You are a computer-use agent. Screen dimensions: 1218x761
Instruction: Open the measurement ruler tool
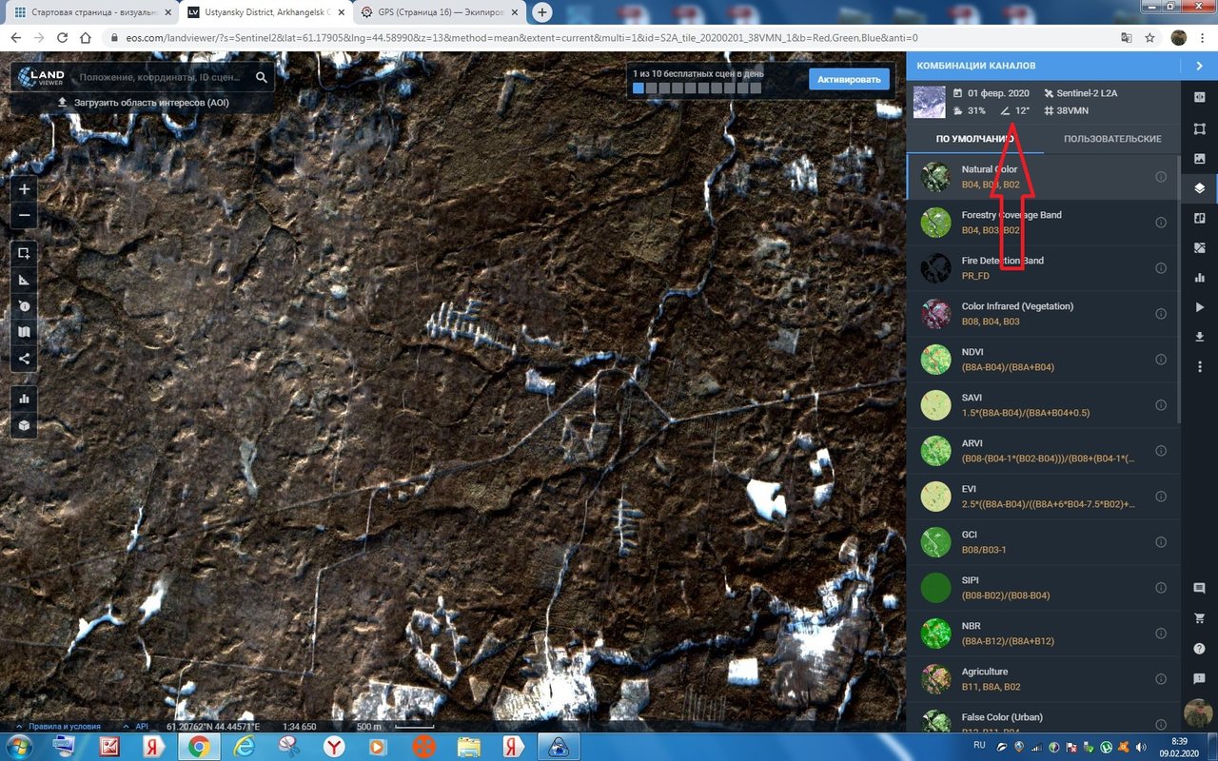24,280
